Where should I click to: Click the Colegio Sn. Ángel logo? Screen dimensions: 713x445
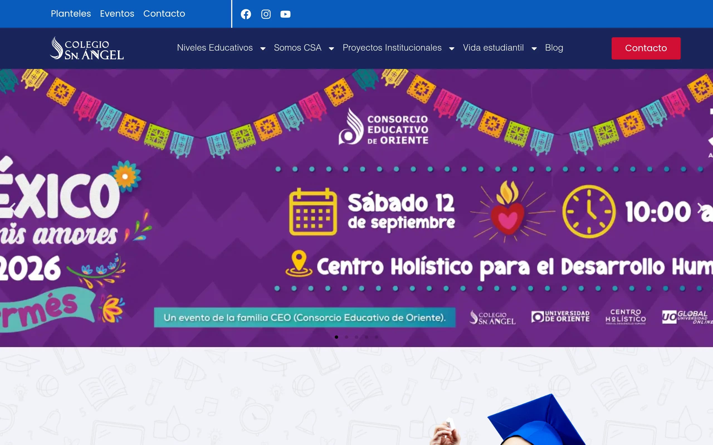click(87, 48)
